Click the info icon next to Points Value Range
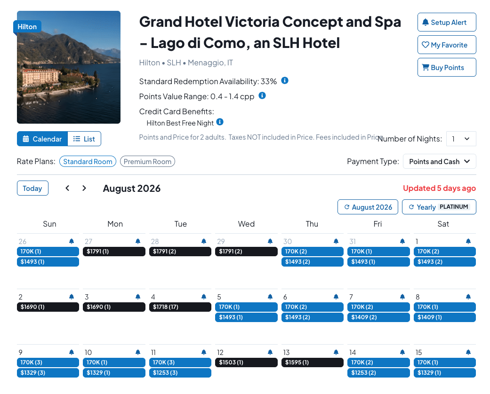Screen dimensions: 490x394 coord(262,95)
